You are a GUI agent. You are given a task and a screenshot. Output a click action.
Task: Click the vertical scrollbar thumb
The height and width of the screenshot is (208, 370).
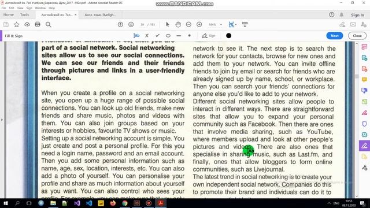tap(357, 76)
